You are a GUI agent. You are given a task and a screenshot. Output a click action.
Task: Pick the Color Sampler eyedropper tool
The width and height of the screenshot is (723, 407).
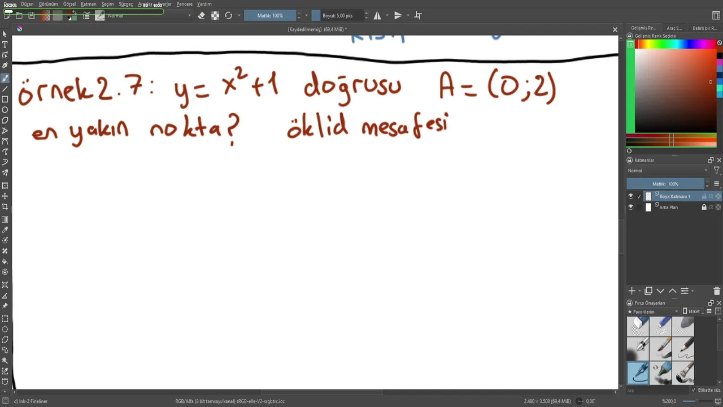5,230
